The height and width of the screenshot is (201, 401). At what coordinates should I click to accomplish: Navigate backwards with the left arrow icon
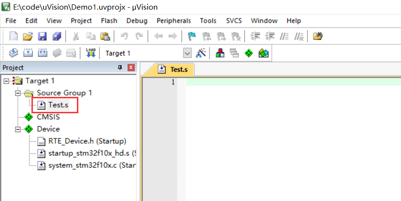click(x=159, y=37)
